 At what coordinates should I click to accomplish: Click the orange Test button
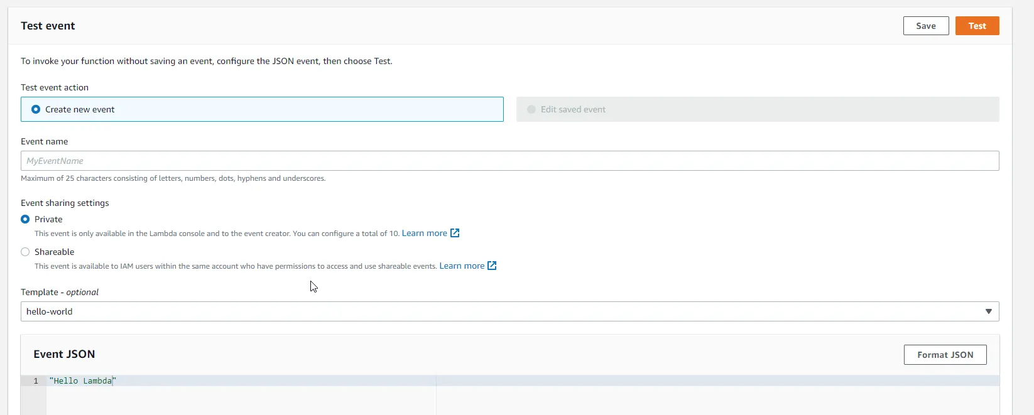977,26
